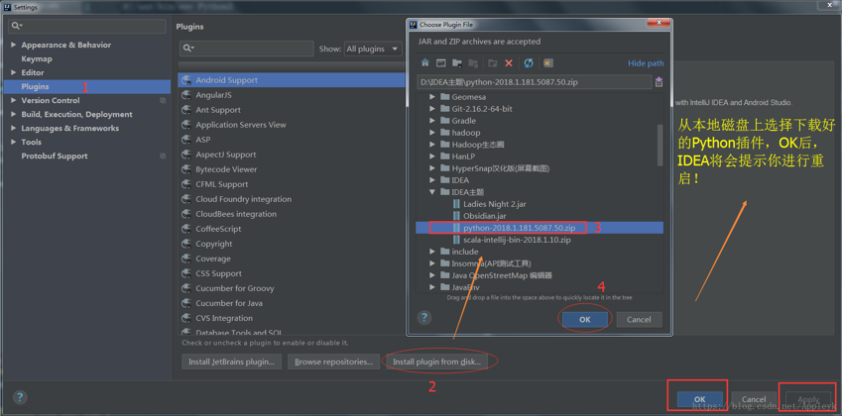
Task: Expand the include folder
Action: point(432,252)
